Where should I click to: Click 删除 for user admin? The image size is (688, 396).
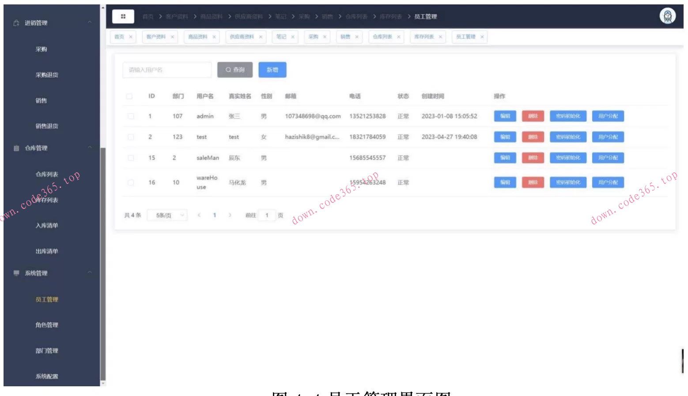pos(533,116)
